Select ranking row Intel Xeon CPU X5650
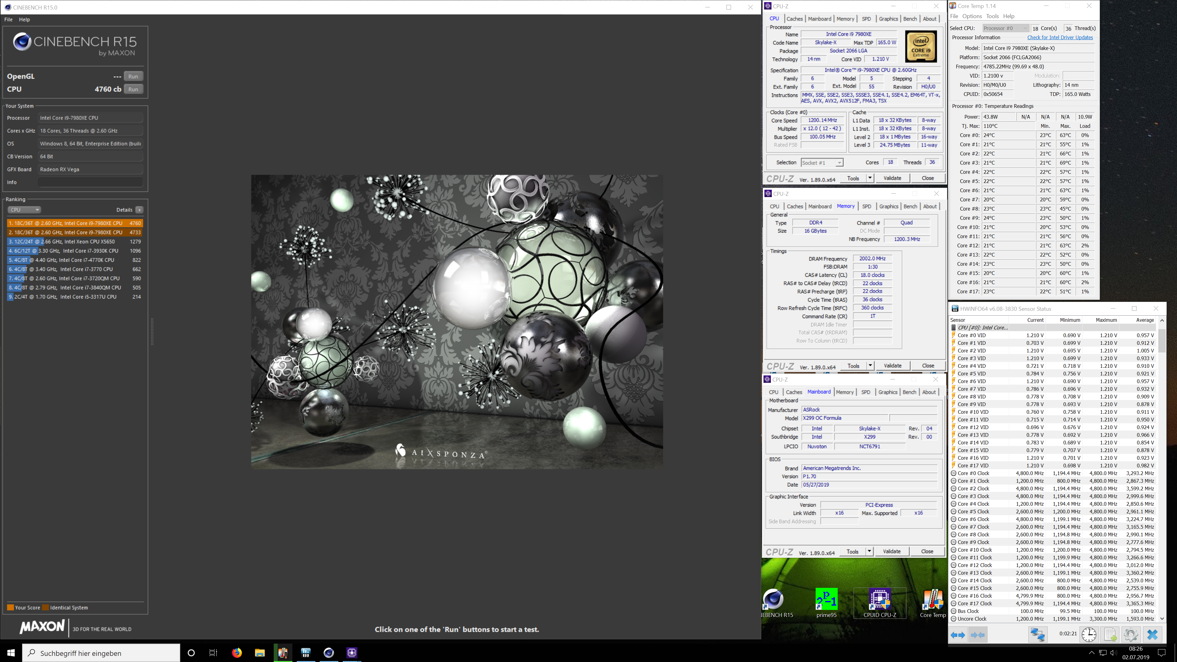This screenshot has height=662, width=1177. tap(75, 242)
